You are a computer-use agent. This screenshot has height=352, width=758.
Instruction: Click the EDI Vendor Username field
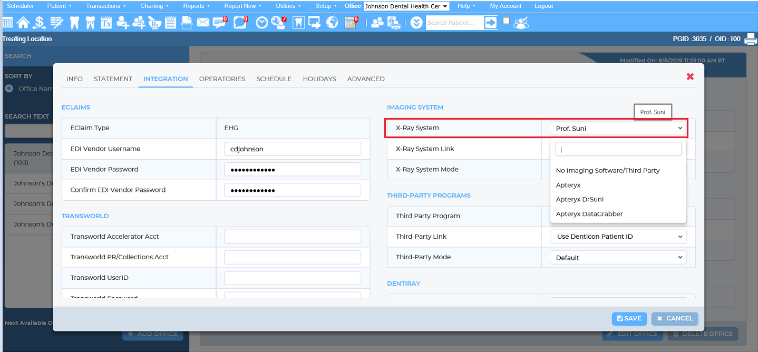(x=293, y=149)
